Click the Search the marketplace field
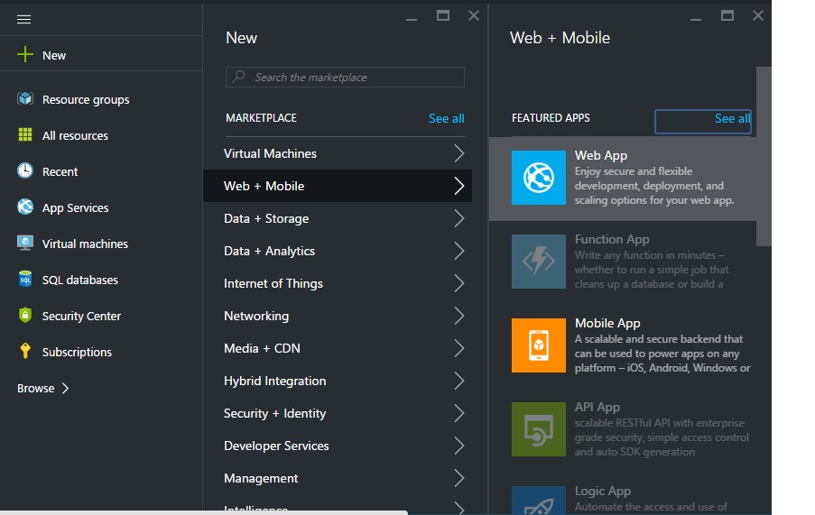Image resolution: width=815 pixels, height=515 pixels. pyautogui.click(x=345, y=77)
